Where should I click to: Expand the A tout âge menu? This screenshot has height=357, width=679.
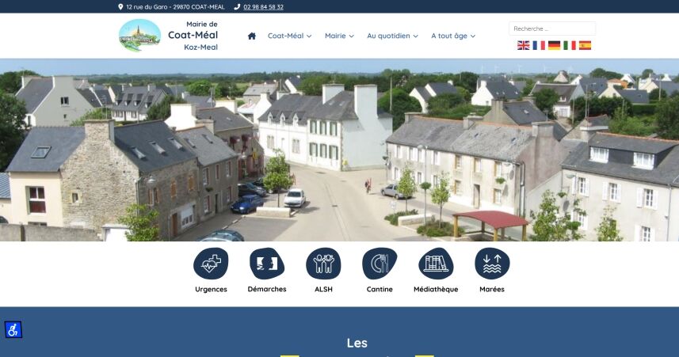[453, 36]
